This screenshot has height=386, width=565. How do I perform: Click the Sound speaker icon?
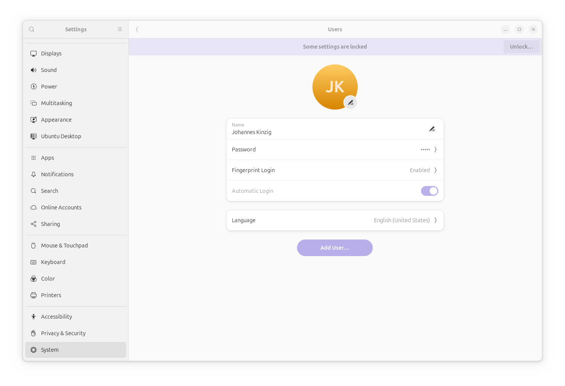[34, 70]
